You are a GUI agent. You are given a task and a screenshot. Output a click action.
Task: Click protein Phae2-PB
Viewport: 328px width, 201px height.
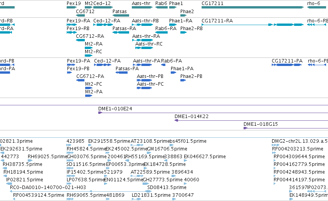click(x=183, y=80)
